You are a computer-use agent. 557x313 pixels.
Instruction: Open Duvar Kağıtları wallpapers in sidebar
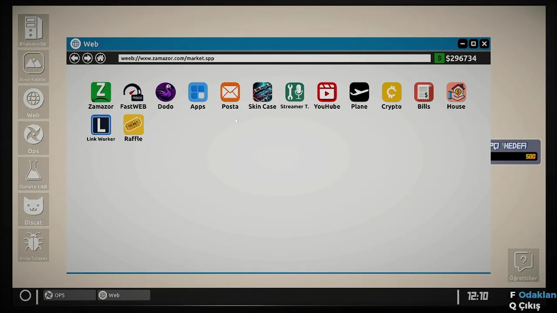coord(33,67)
